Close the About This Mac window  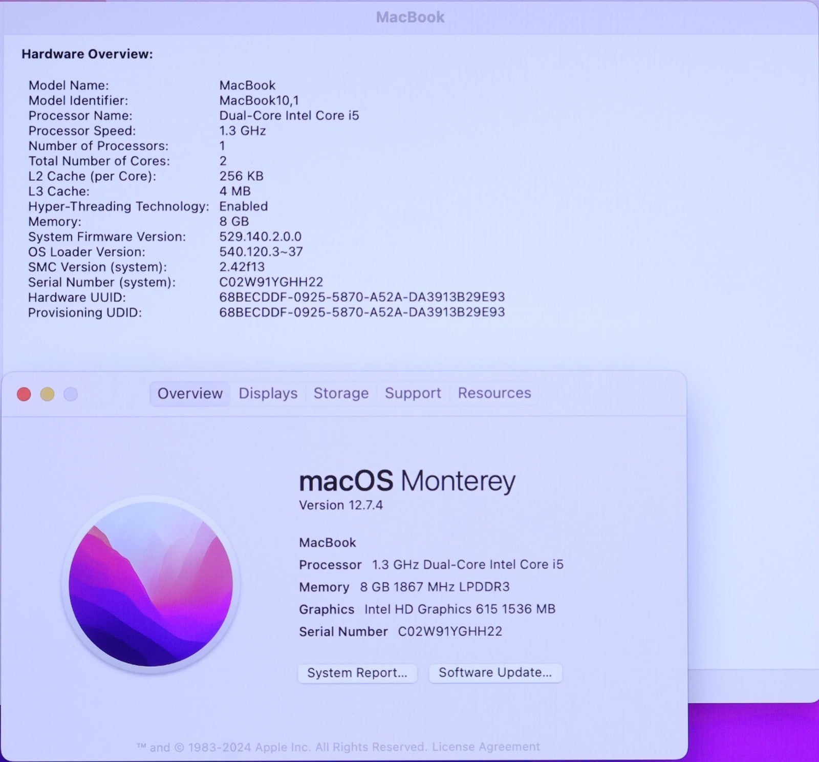click(x=24, y=394)
